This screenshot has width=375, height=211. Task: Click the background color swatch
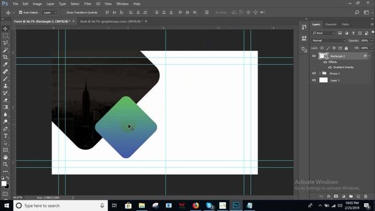[x=8, y=187]
